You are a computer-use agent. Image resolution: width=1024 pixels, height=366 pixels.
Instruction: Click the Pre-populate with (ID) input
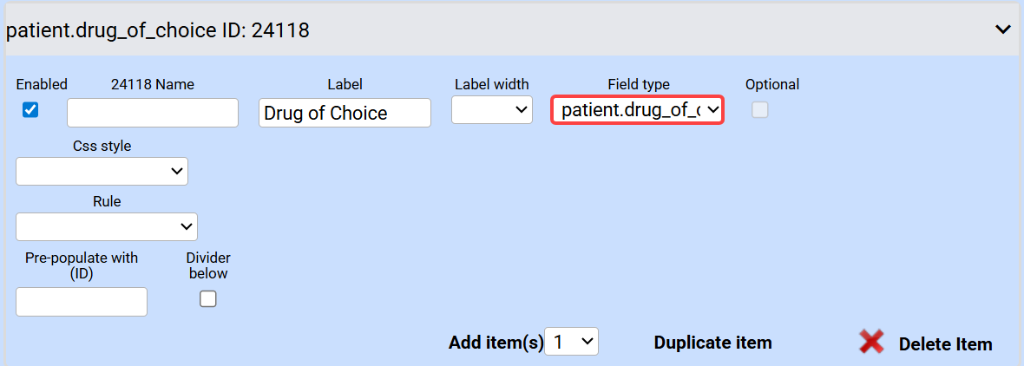point(82,302)
